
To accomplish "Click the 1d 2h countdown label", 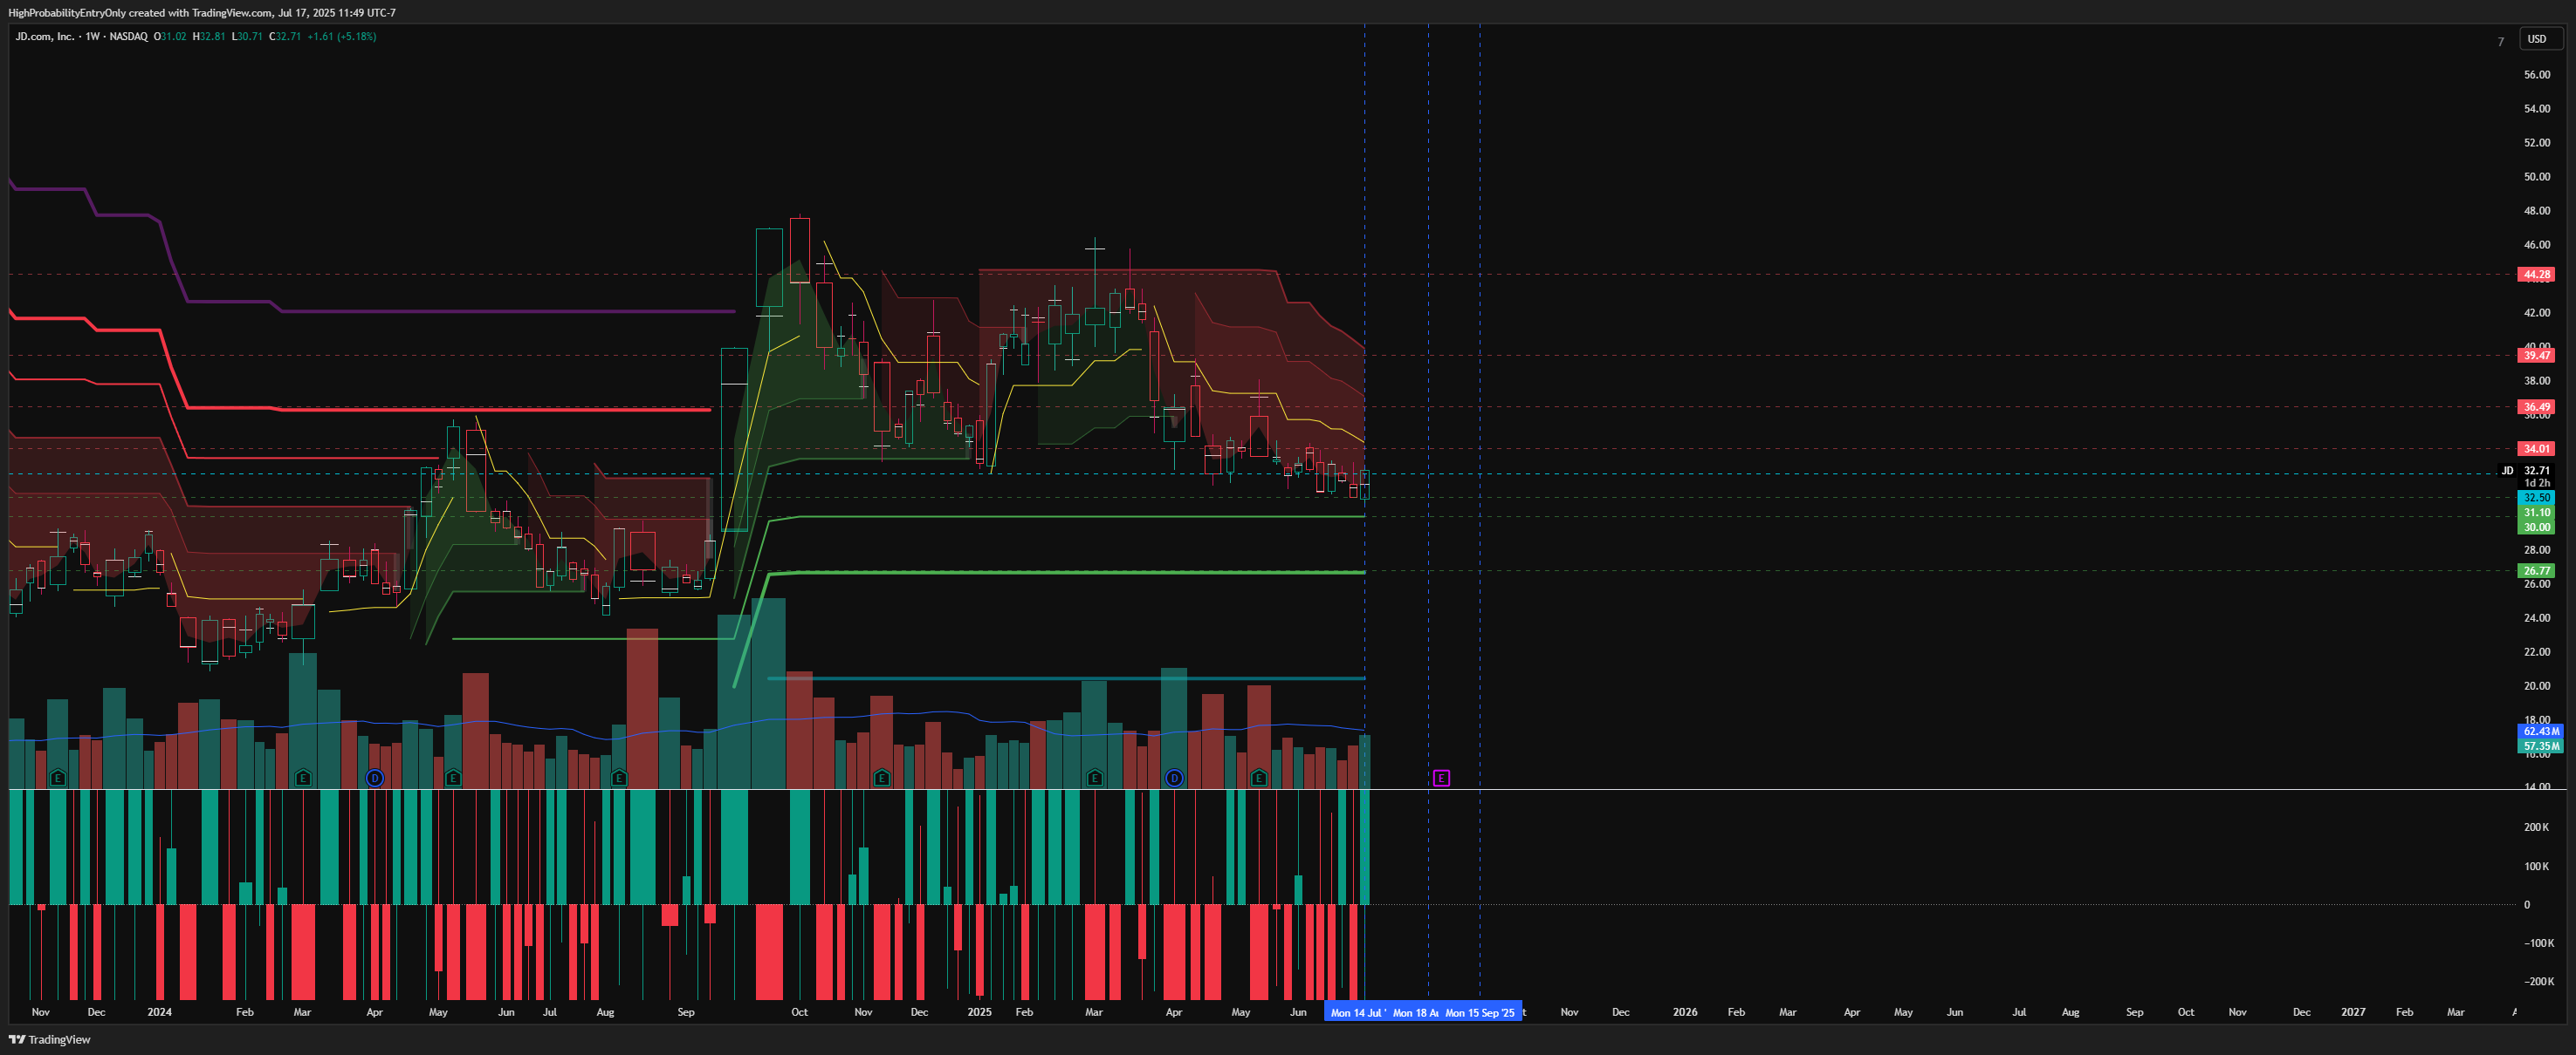I will (x=2537, y=484).
